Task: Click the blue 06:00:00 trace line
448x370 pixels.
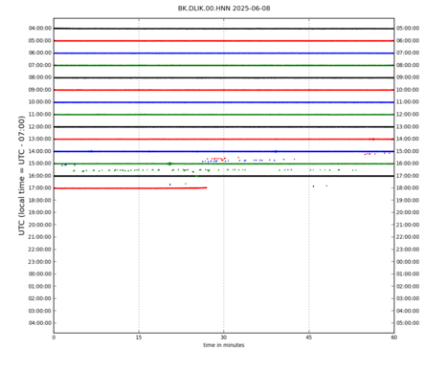Action: (x=224, y=53)
